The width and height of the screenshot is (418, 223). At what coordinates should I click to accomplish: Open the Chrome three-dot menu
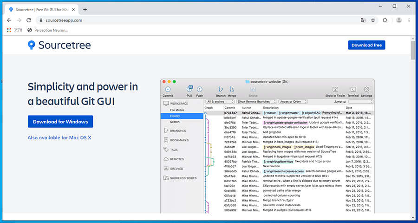pos(409,20)
